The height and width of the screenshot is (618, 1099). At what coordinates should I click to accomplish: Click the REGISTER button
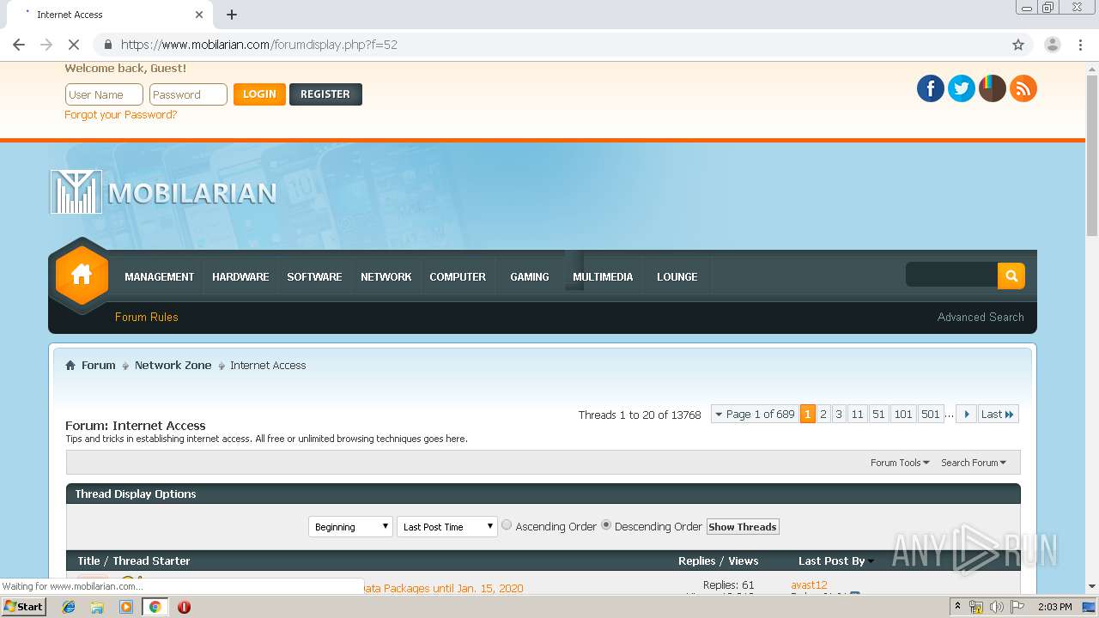[325, 94]
